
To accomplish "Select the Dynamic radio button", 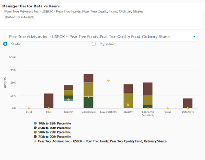I will [94, 44].
